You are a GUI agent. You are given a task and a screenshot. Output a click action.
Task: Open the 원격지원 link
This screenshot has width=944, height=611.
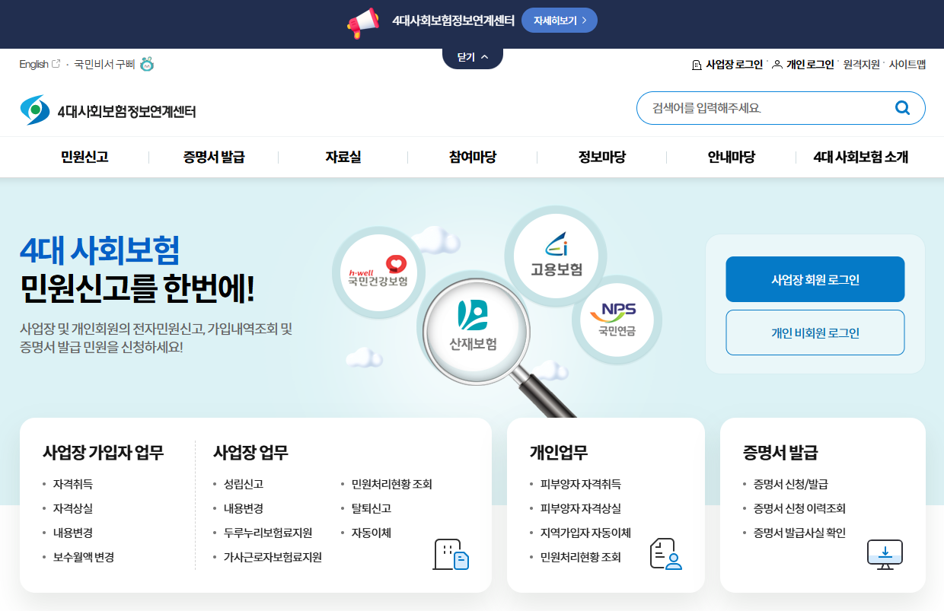pyautogui.click(x=862, y=65)
